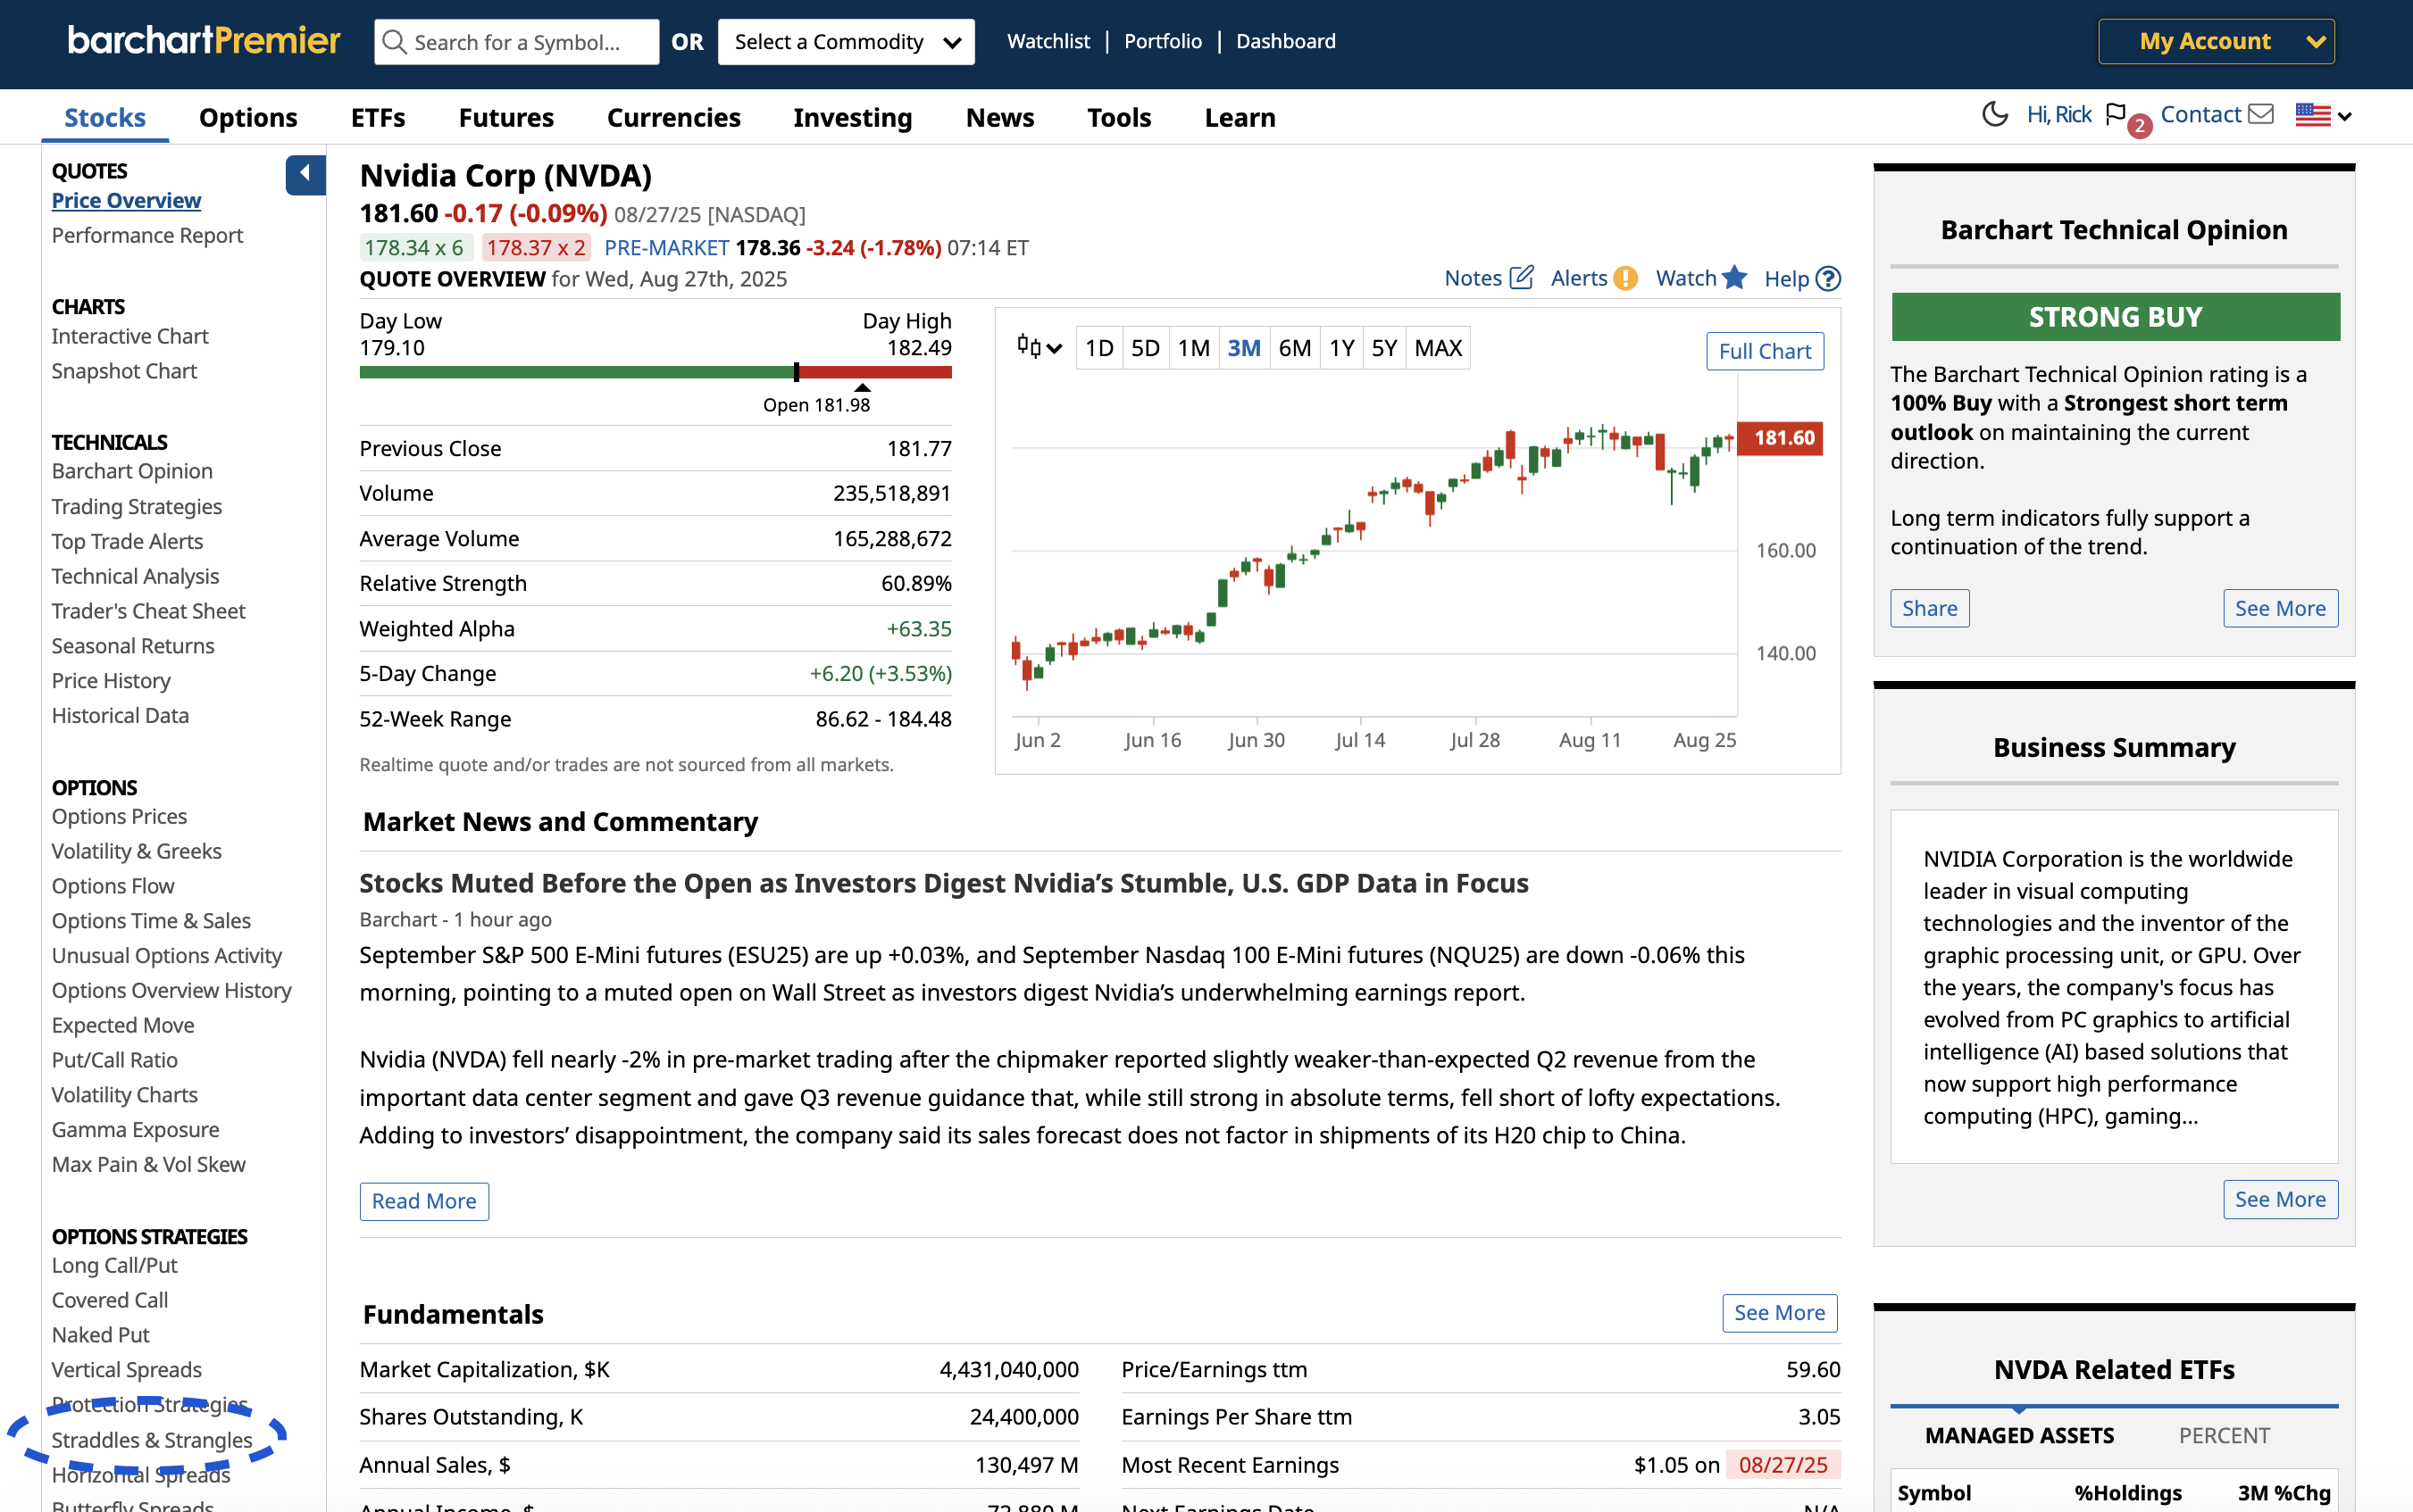Open Gamma Exposure in sidebar

click(x=135, y=1129)
